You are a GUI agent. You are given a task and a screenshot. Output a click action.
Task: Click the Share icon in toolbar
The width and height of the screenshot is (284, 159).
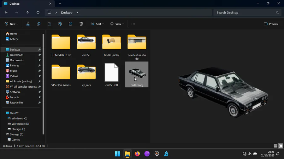[x=70, y=24]
